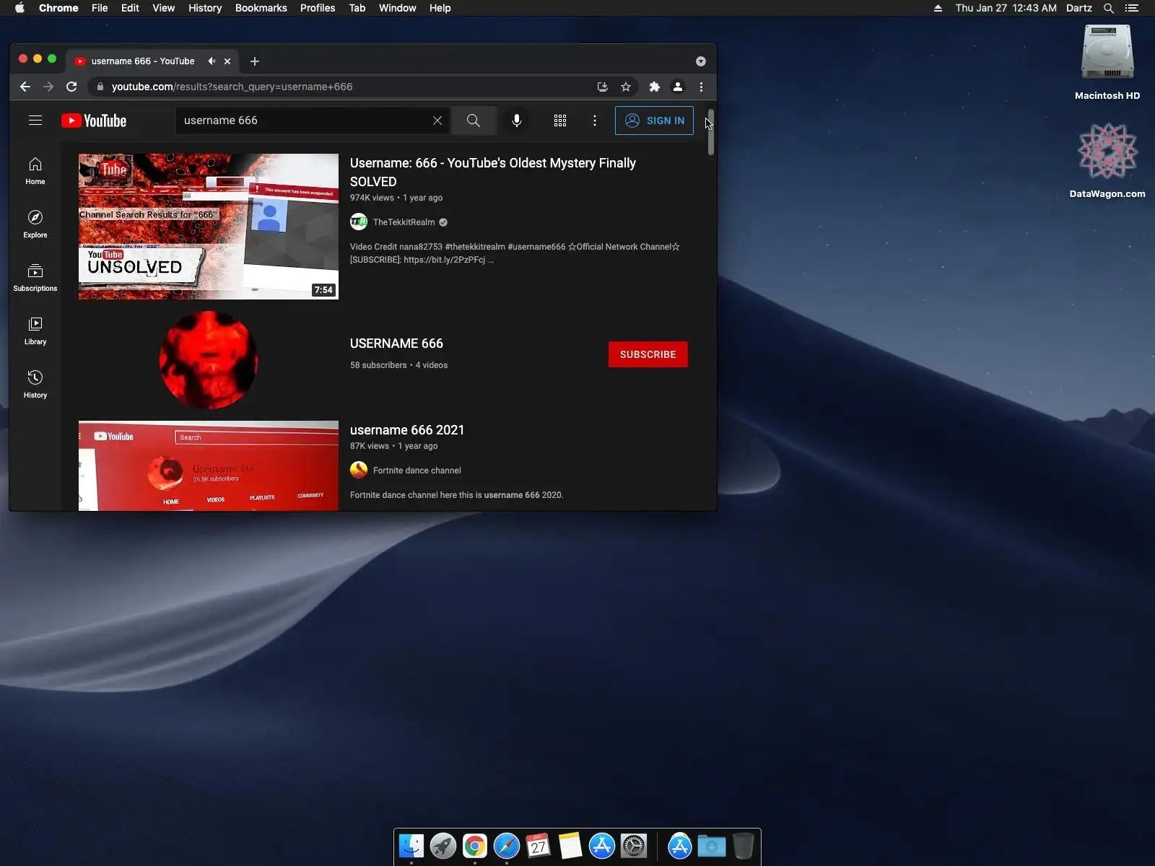
Task: Open the Chrome Extensions puzzle icon
Action: click(x=655, y=87)
